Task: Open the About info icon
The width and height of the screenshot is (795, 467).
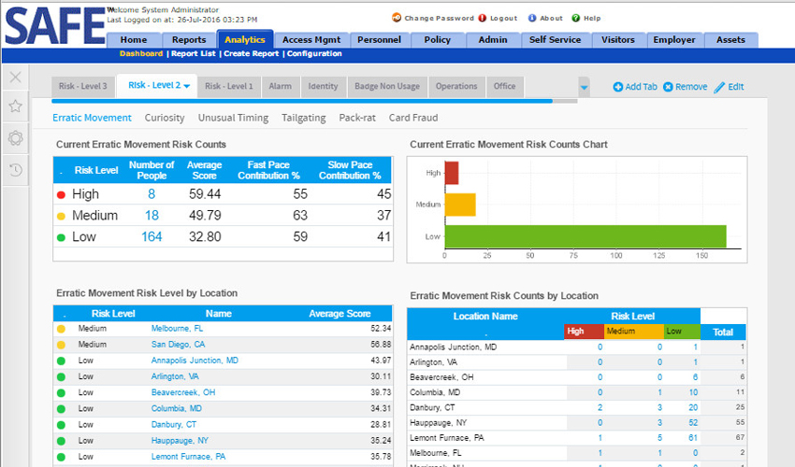Action: click(x=532, y=18)
